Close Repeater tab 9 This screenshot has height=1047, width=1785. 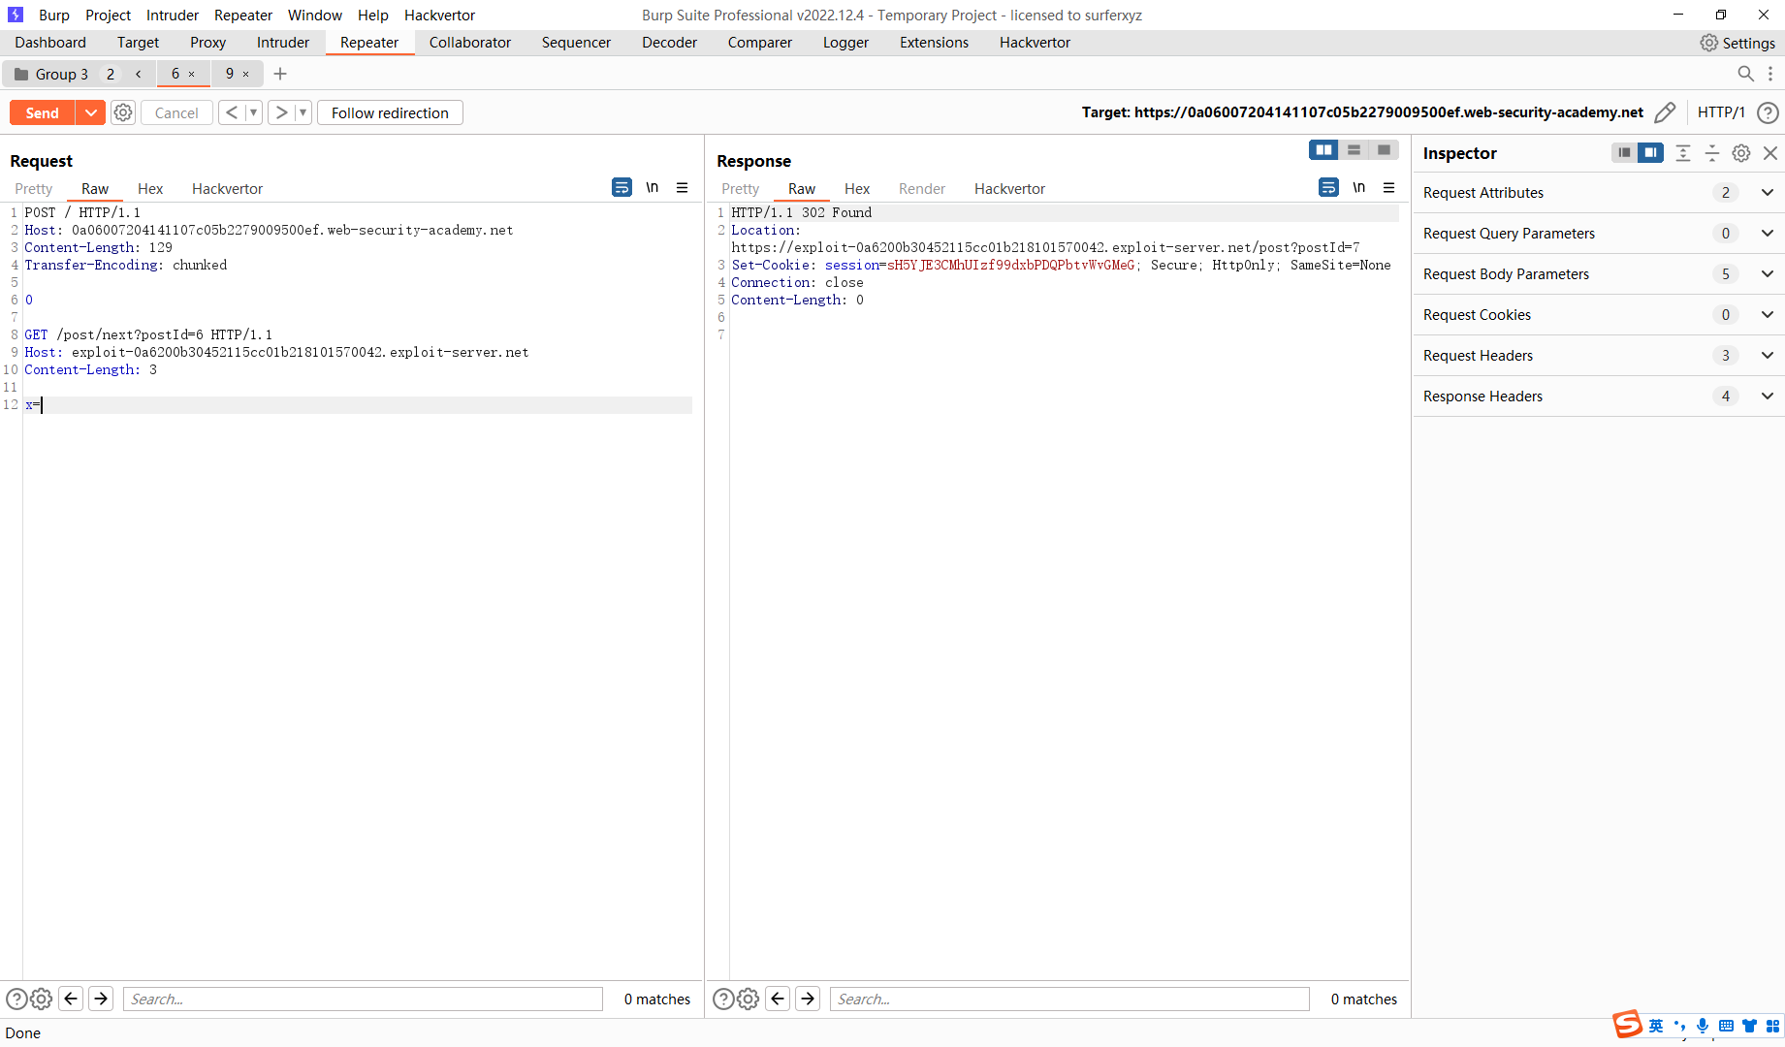pyautogui.click(x=246, y=74)
